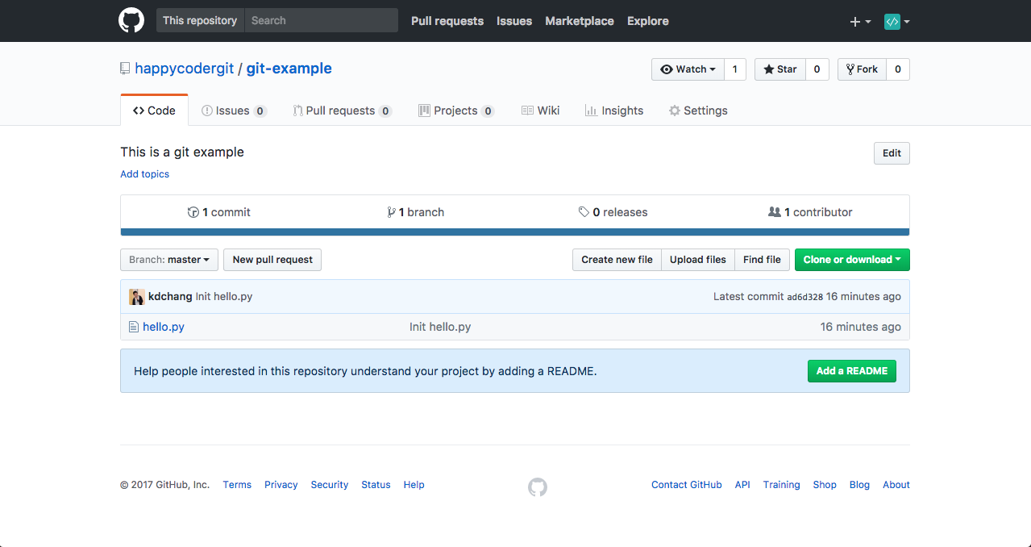Click the forks count 0
The width and height of the screenshot is (1031, 547).
[898, 69]
